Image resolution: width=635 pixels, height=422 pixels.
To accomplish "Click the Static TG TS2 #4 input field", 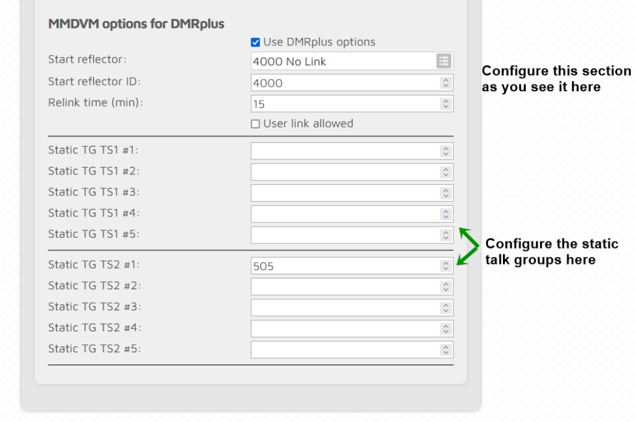I will pos(341,328).
